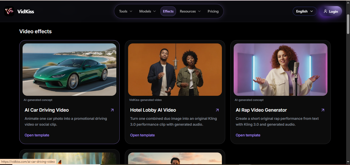Click the Hotel Lobby AI Video title

pyautogui.click(x=153, y=110)
